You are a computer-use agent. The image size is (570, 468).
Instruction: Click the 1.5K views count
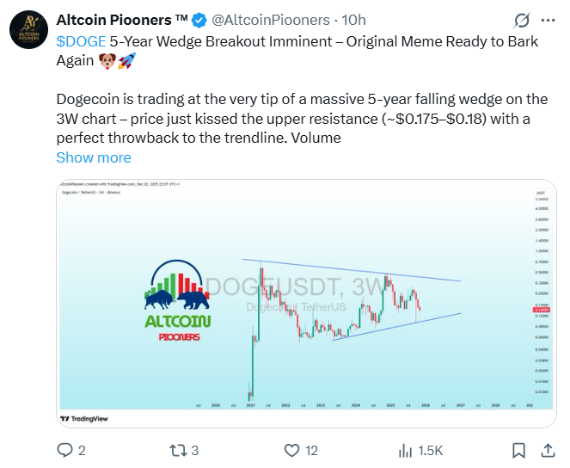point(430,450)
